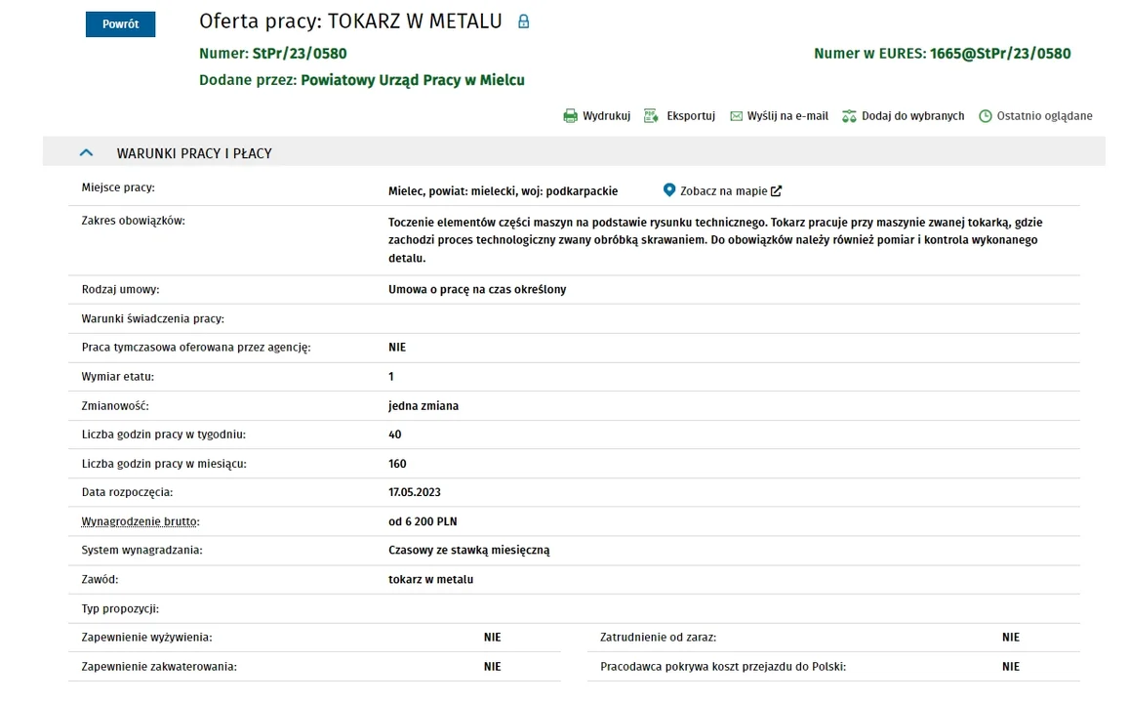Click the Wynagrodzenie brutto underlined label
Image resolution: width=1129 pixels, height=703 pixels.
141,521
